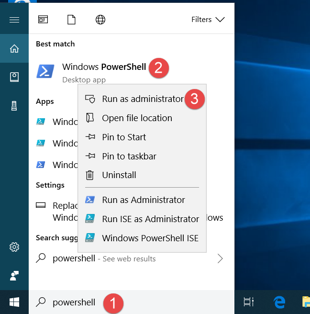The image size is (310, 314).
Task: Click the magnifier icon in search box
Action: tap(41, 302)
